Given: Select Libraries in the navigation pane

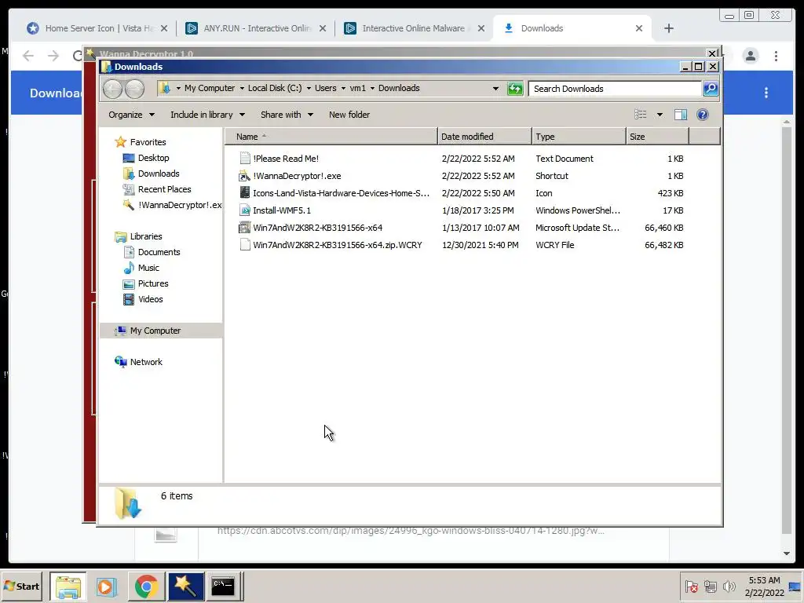Looking at the screenshot, I should click(145, 236).
